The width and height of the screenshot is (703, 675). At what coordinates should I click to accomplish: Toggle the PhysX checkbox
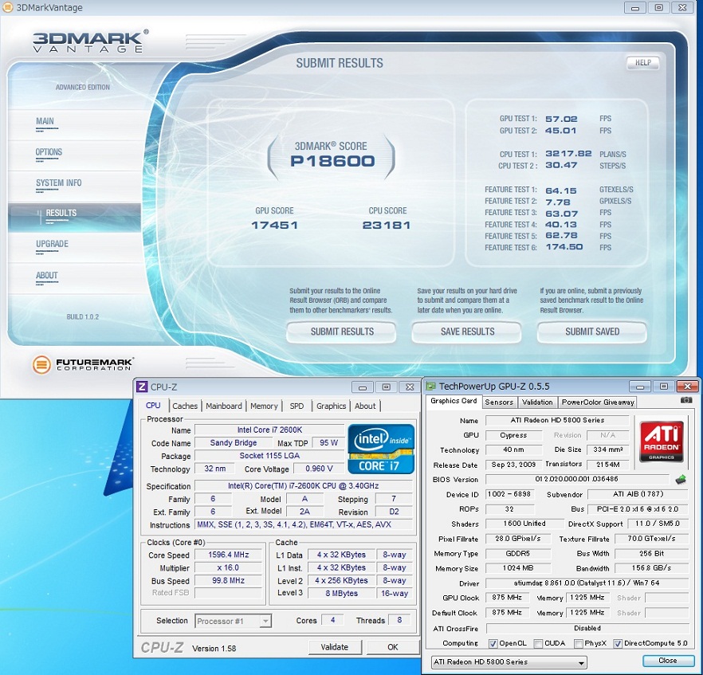pos(579,643)
